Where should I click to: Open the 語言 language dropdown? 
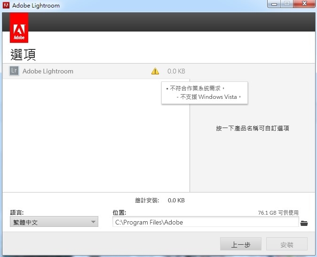(x=54, y=222)
